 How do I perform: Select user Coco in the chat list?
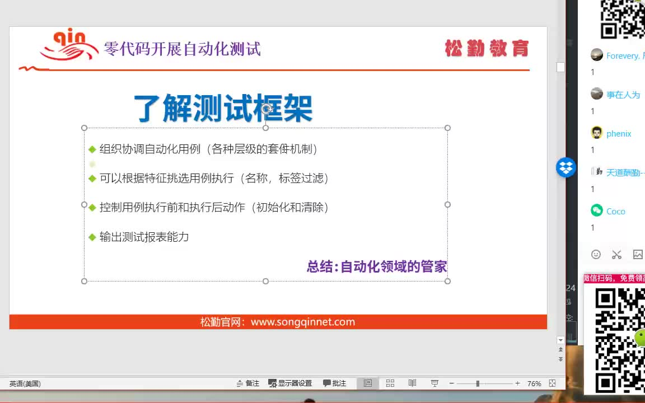tap(616, 211)
